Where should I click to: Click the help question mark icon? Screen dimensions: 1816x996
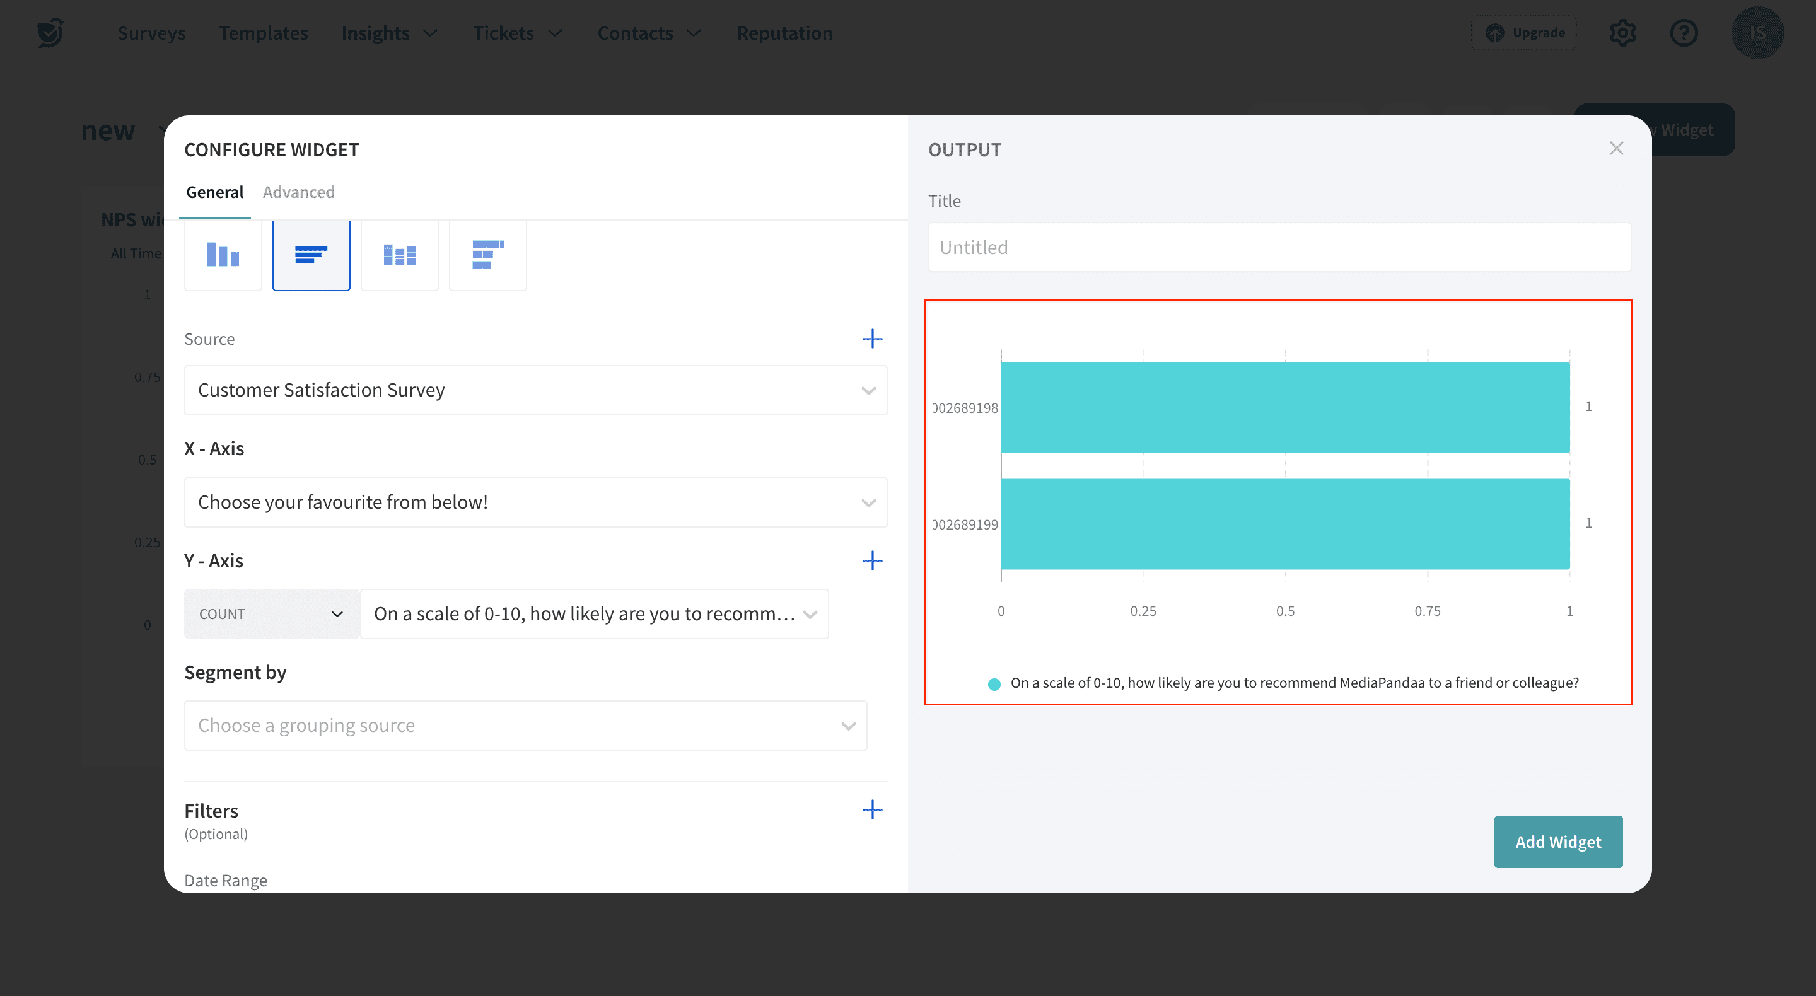pos(1684,33)
